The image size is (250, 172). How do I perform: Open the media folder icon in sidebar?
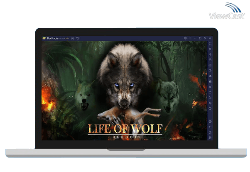pos(210,92)
